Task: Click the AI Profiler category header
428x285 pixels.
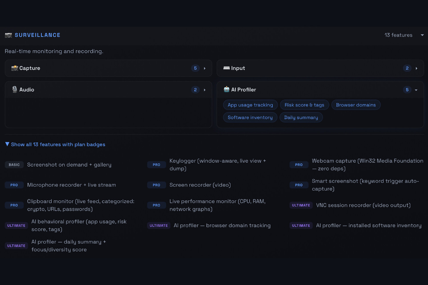Action: point(320,90)
